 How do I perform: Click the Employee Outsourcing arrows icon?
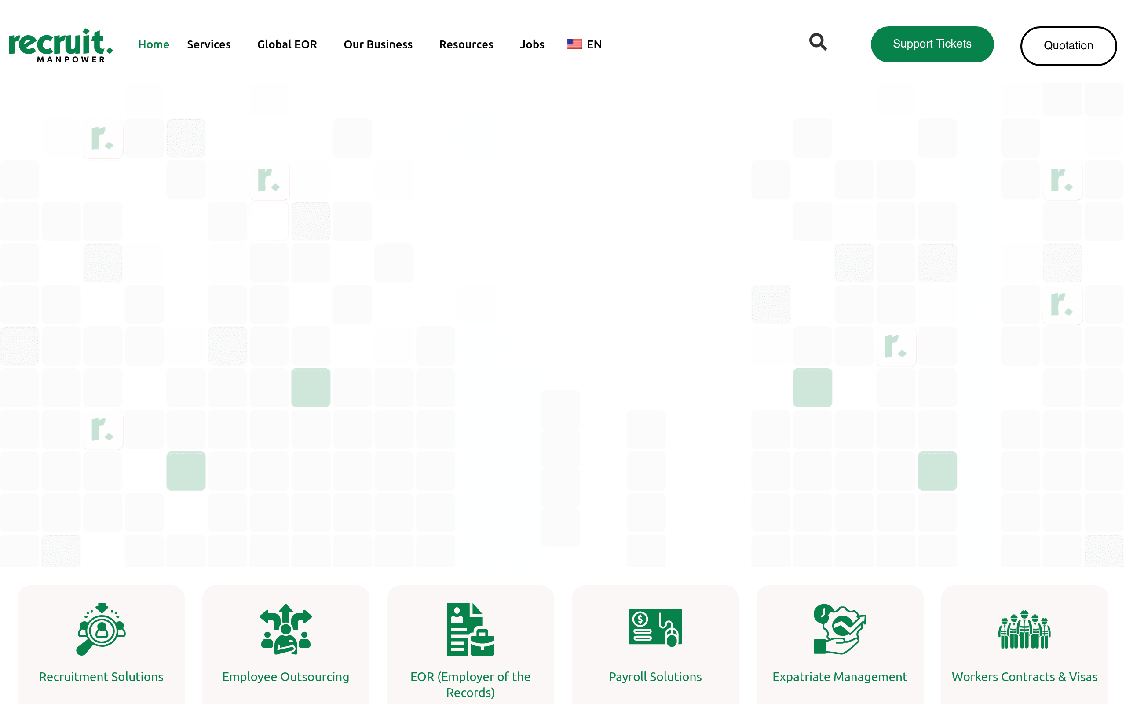click(x=286, y=629)
